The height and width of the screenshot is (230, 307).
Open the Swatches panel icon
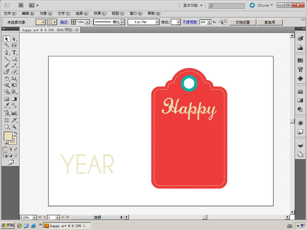click(x=300, y=60)
